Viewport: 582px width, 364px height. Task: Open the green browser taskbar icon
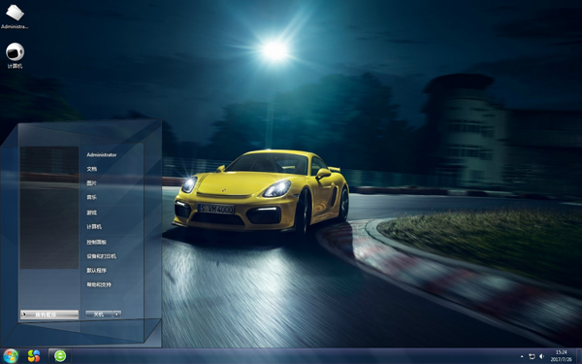60,356
